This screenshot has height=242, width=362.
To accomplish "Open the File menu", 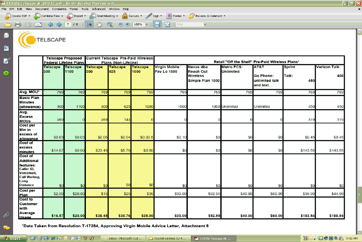I will click(4, 9).
